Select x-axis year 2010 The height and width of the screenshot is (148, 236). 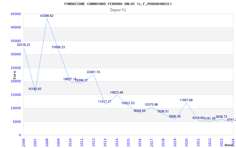[x=70, y=143]
